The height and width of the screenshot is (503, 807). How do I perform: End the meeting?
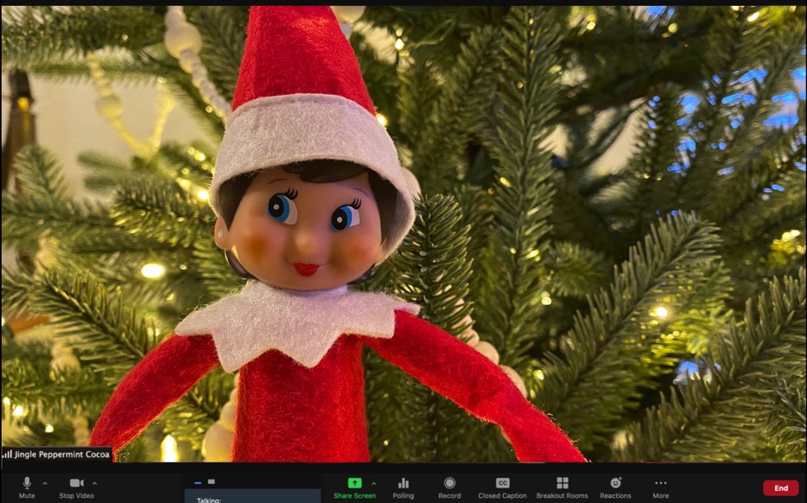[x=781, y=488]
